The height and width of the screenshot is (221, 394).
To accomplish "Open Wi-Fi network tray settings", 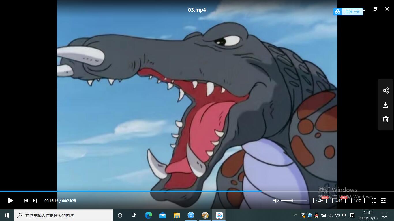I will click(x=331, y=215).
